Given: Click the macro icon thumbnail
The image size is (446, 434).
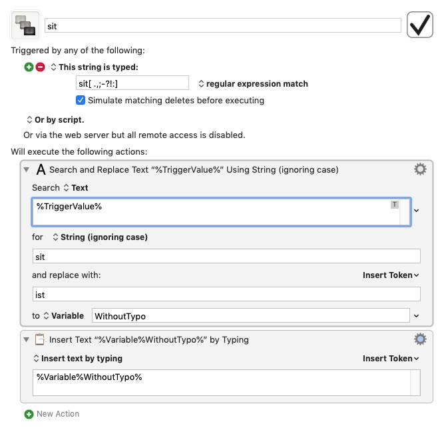Looking at the screenshot, I should coord(25,25).
